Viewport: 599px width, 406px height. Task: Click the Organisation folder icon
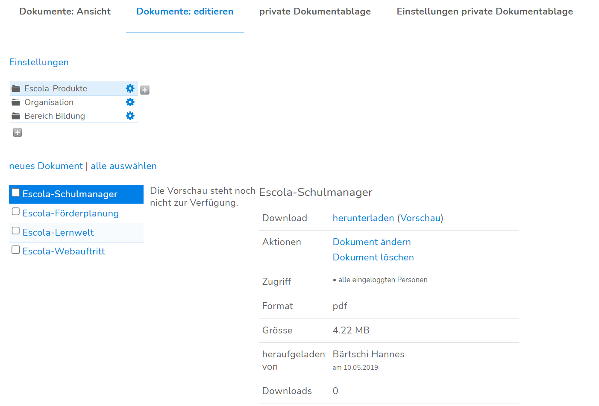click(16, 102)
